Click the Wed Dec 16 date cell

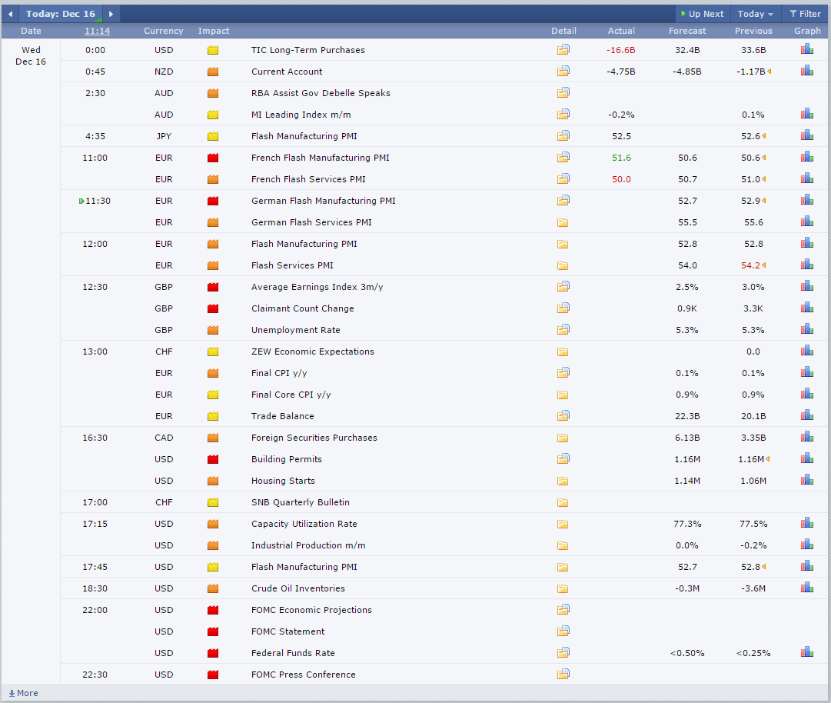[31, 55]
